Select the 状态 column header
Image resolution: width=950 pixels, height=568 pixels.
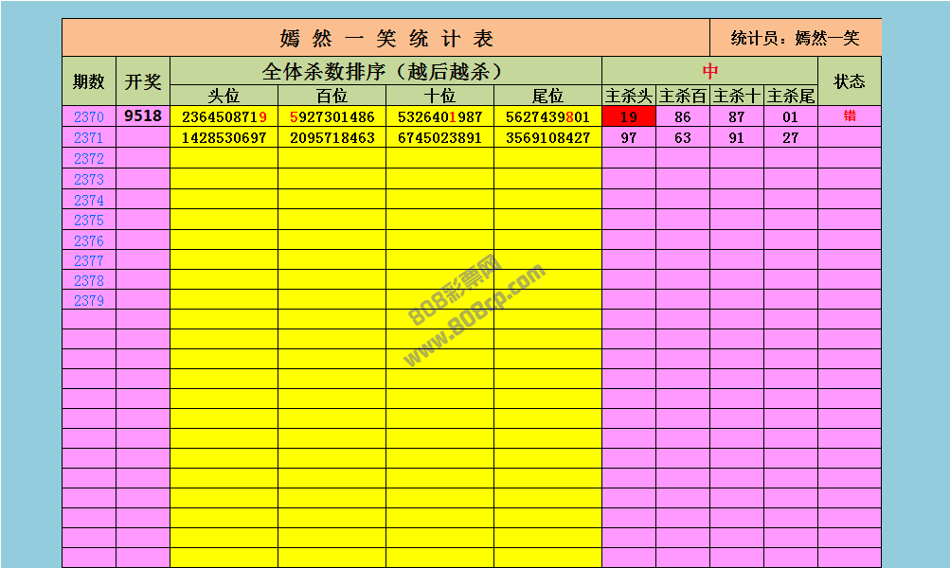[849, 81]
